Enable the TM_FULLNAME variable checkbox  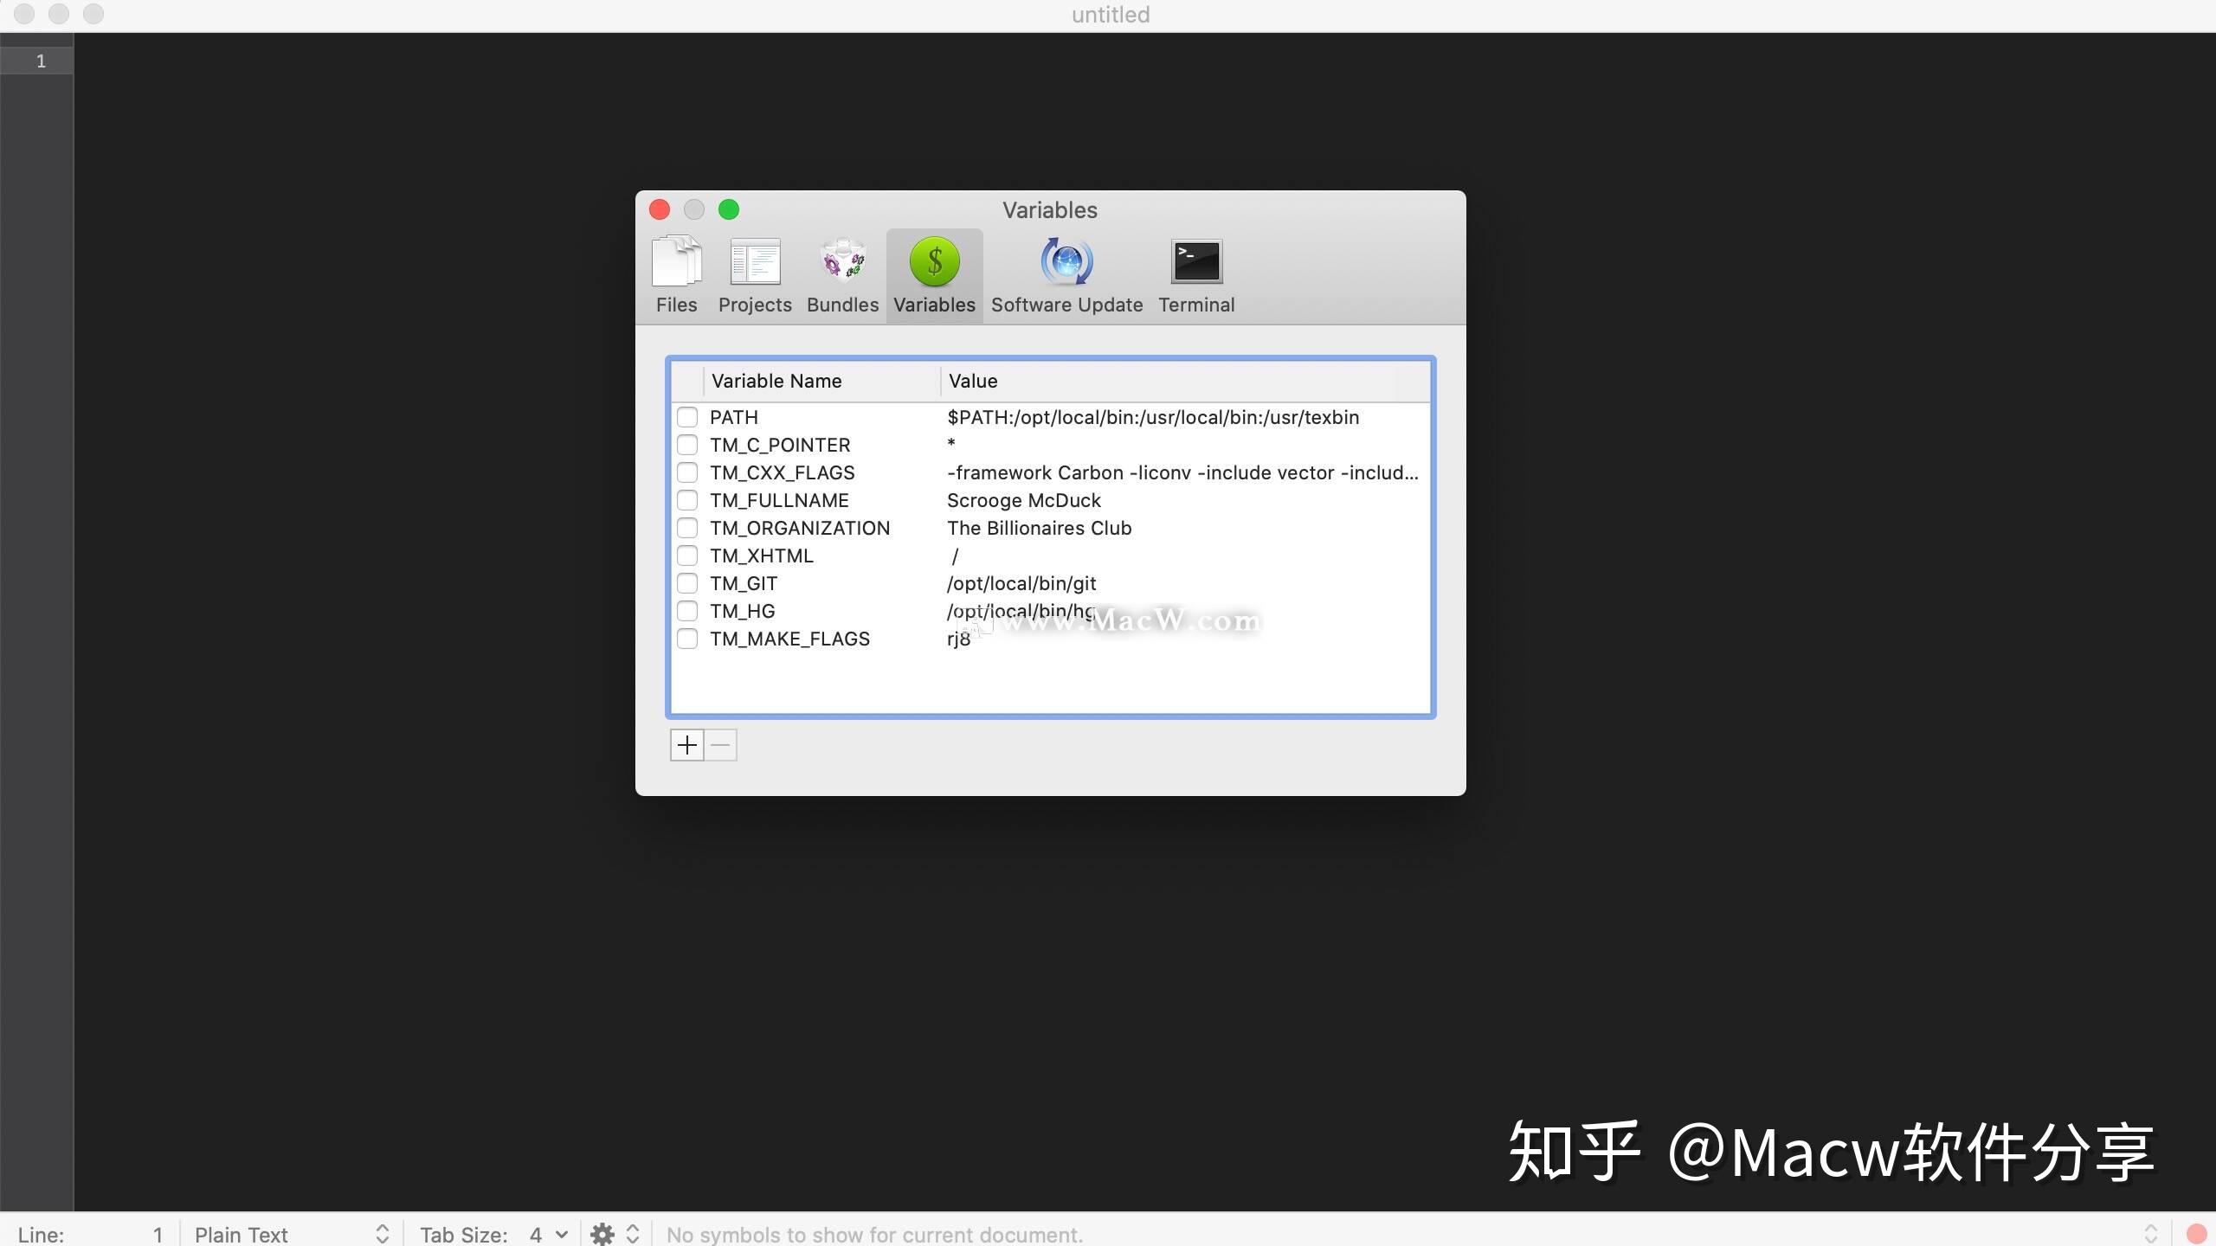[688, 500]
